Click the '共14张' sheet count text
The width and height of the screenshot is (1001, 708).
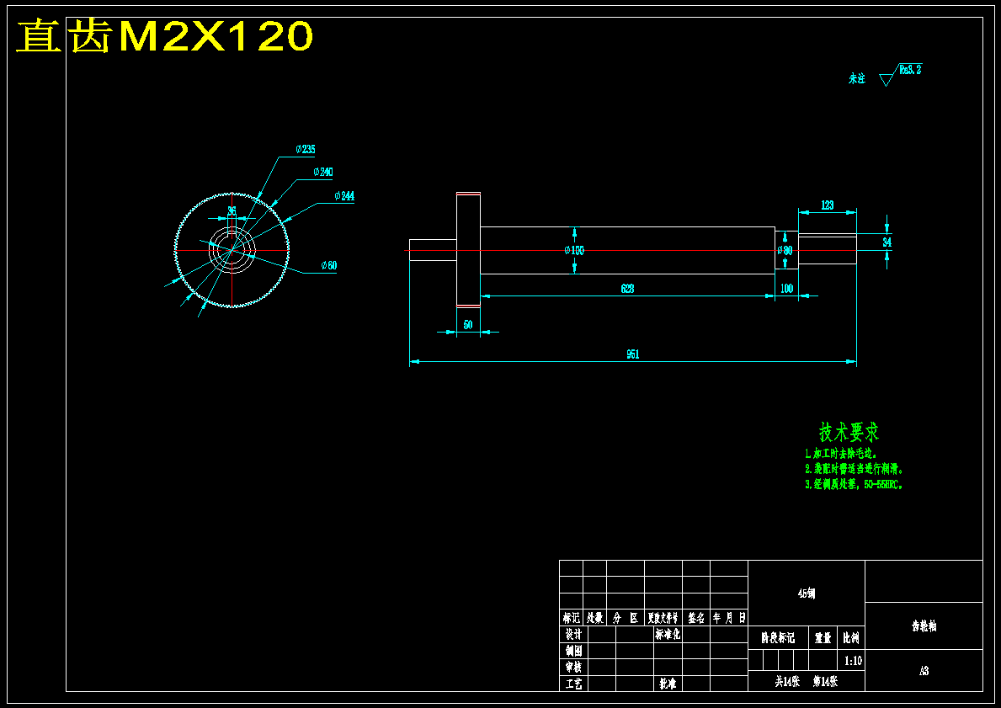tap(787, 682)
